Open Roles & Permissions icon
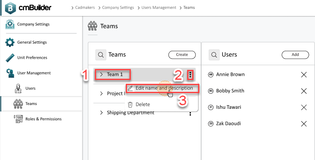 [18, 119]
